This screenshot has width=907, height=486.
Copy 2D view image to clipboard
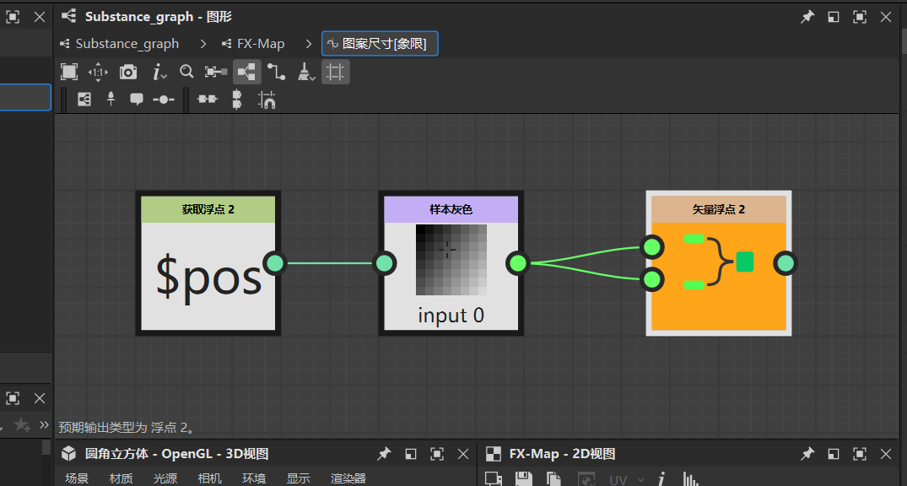(x=554, y=479)
